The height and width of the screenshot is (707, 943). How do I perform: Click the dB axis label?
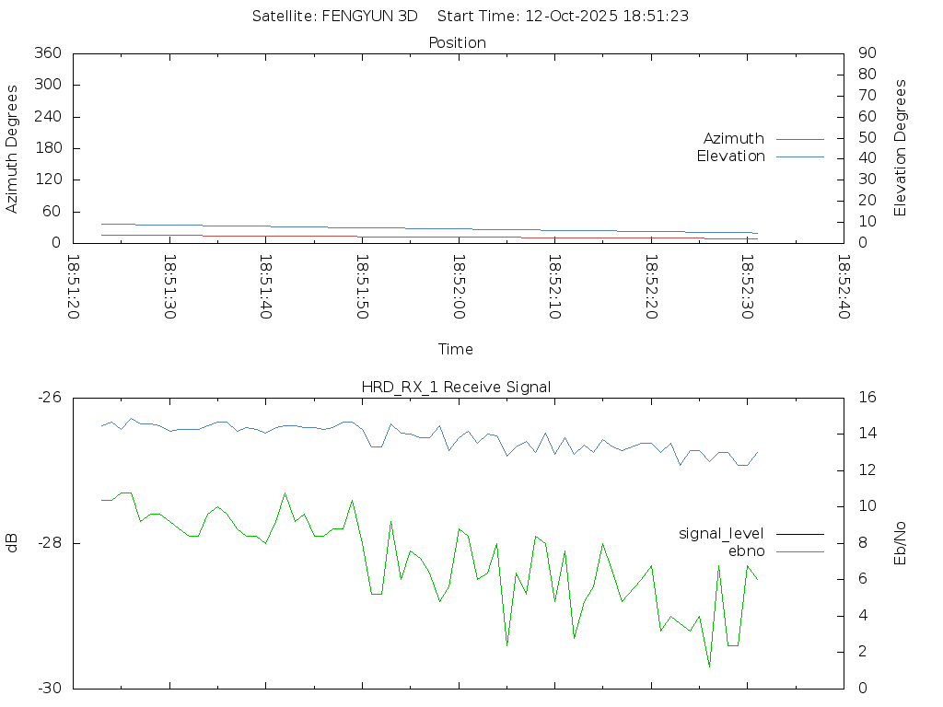(12, 543)
